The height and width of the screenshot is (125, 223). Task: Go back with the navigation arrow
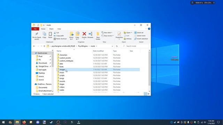[34, 46]
